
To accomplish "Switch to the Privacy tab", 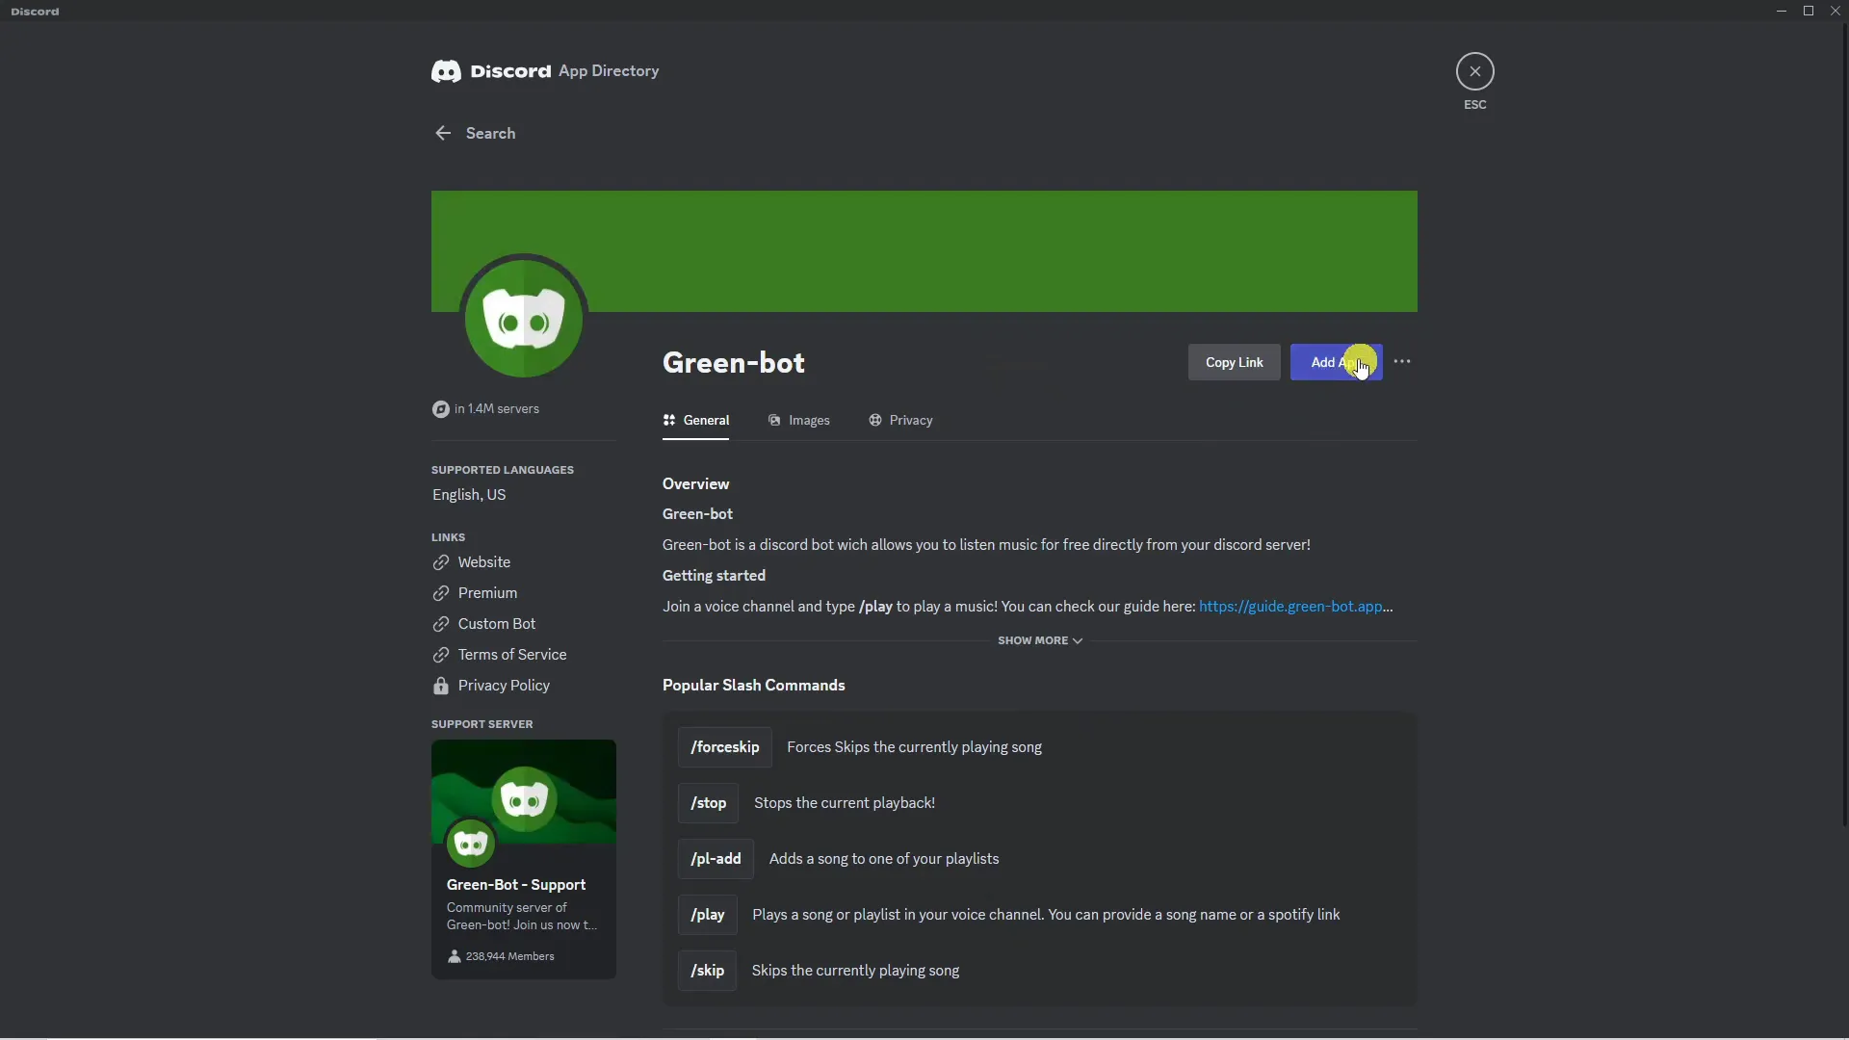I will 900,420.
